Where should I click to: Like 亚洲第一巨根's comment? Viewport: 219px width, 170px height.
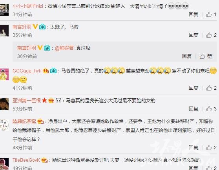point(211,109)
